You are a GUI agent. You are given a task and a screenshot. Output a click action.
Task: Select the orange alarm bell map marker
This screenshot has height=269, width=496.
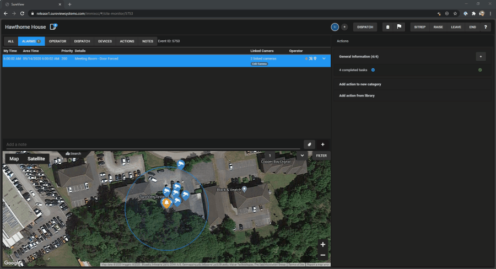pos(166,203)
